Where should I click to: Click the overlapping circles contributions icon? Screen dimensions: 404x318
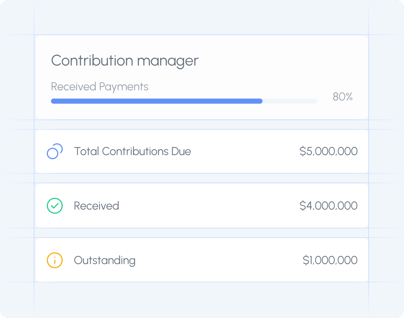pyautogui.click(x=54, y=151)
